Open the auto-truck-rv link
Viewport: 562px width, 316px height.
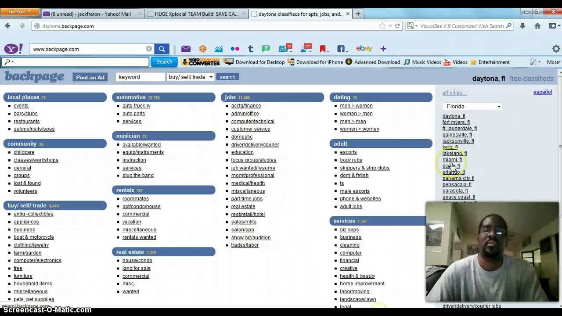[136, 106]
